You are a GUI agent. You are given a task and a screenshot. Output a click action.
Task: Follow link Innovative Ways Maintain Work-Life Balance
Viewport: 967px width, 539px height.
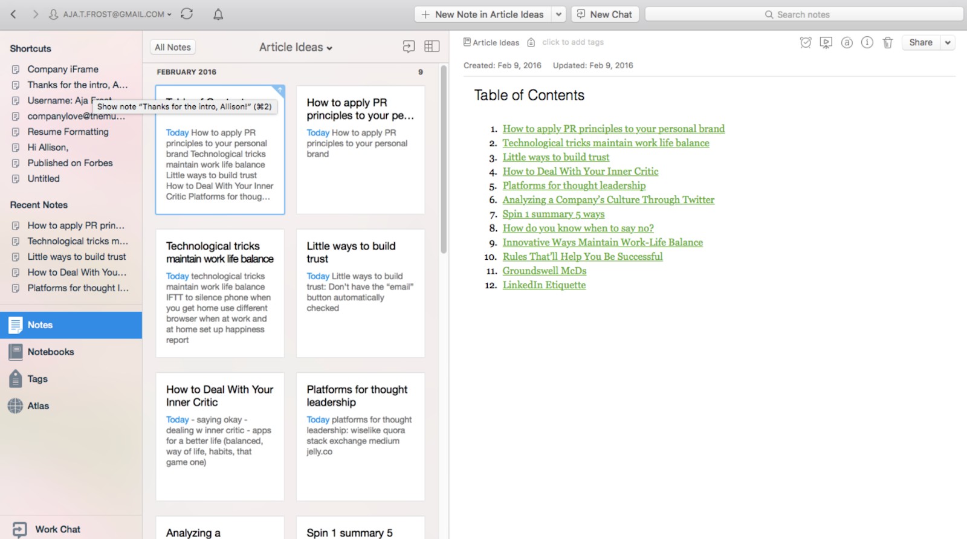[x=603, y=242]
